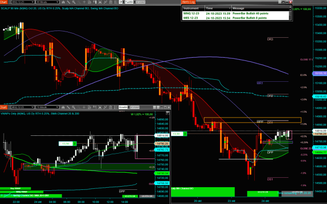Click Alerts Log vertical scrollbar
This screenshot has width=327, height=204.
click(x=290, y=15)
